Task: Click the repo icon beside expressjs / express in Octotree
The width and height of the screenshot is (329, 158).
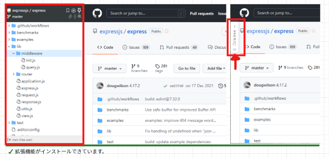Action: point(9,11)
